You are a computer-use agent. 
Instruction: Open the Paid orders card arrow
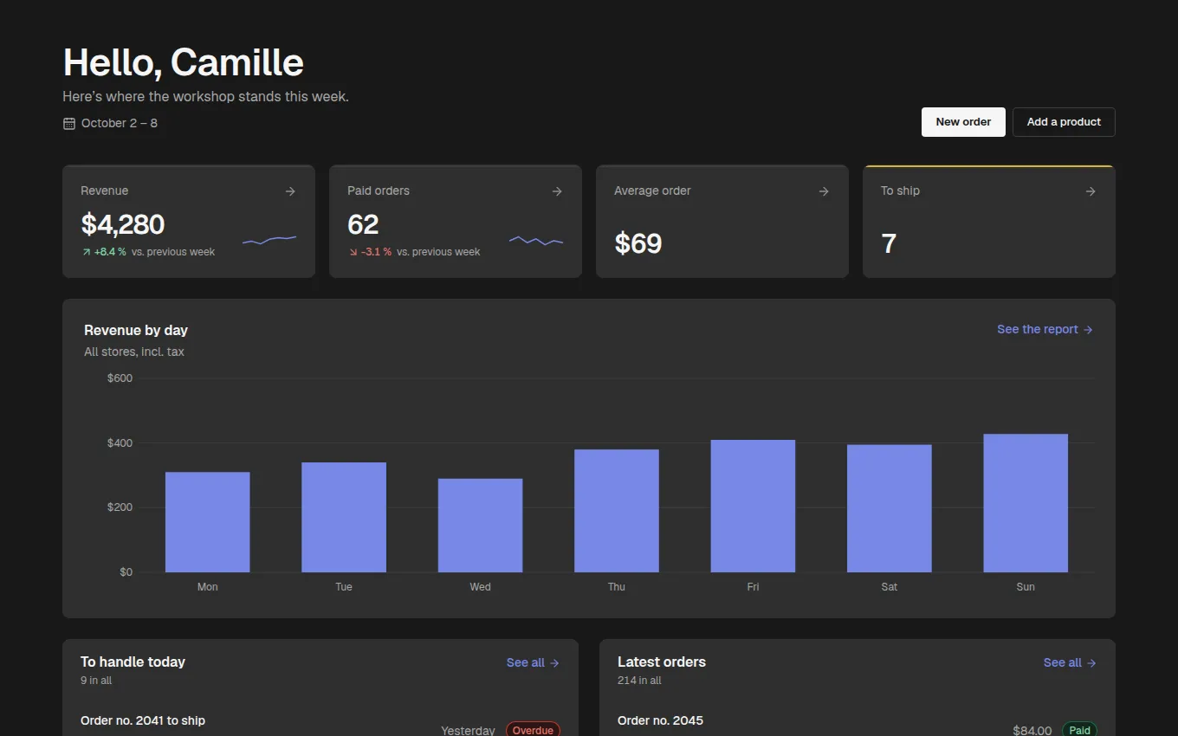click(557, 191)
